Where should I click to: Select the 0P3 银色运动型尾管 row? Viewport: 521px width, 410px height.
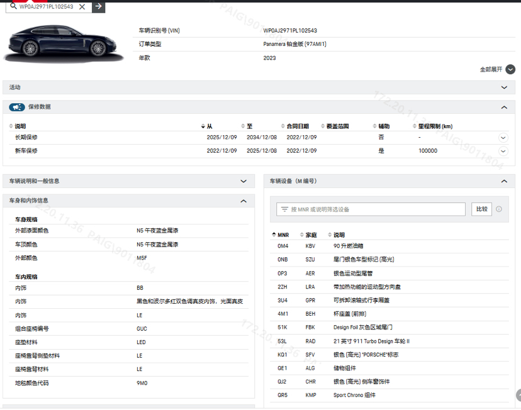tap(389, 273)
